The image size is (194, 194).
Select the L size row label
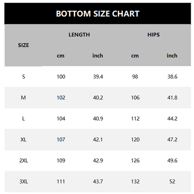click(x=23, y=118)
